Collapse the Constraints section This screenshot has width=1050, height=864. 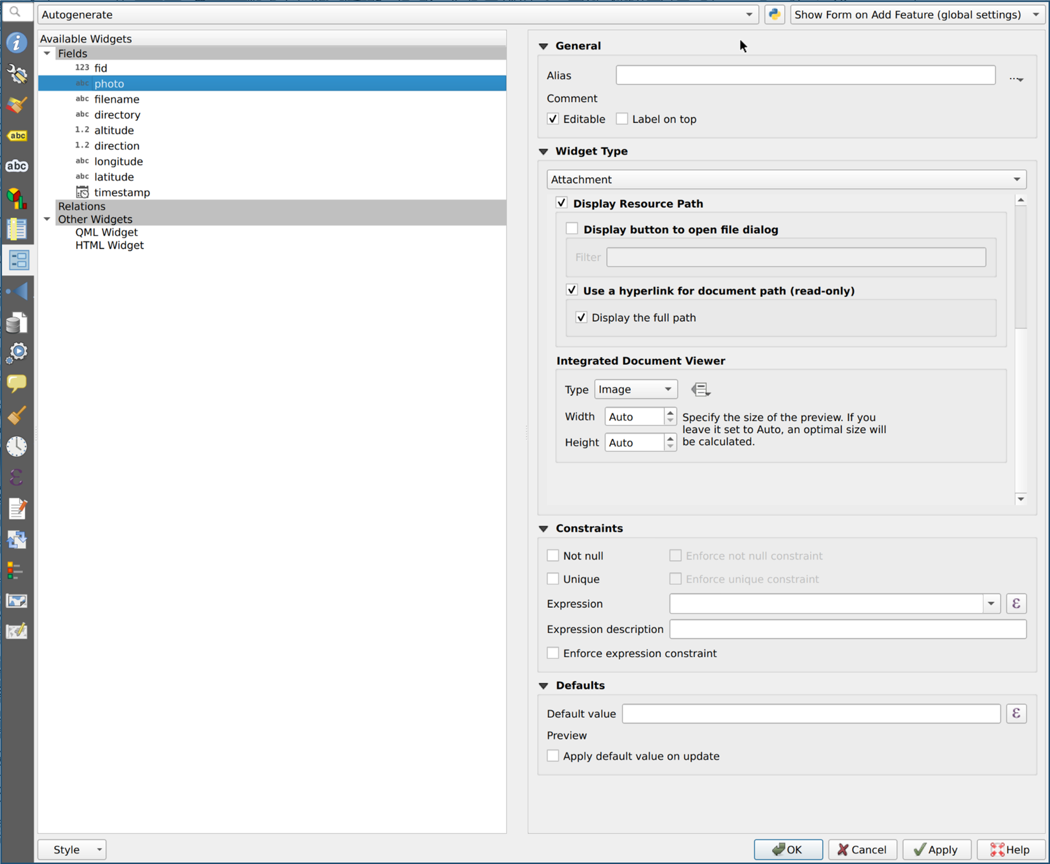[x=543, y=528]
